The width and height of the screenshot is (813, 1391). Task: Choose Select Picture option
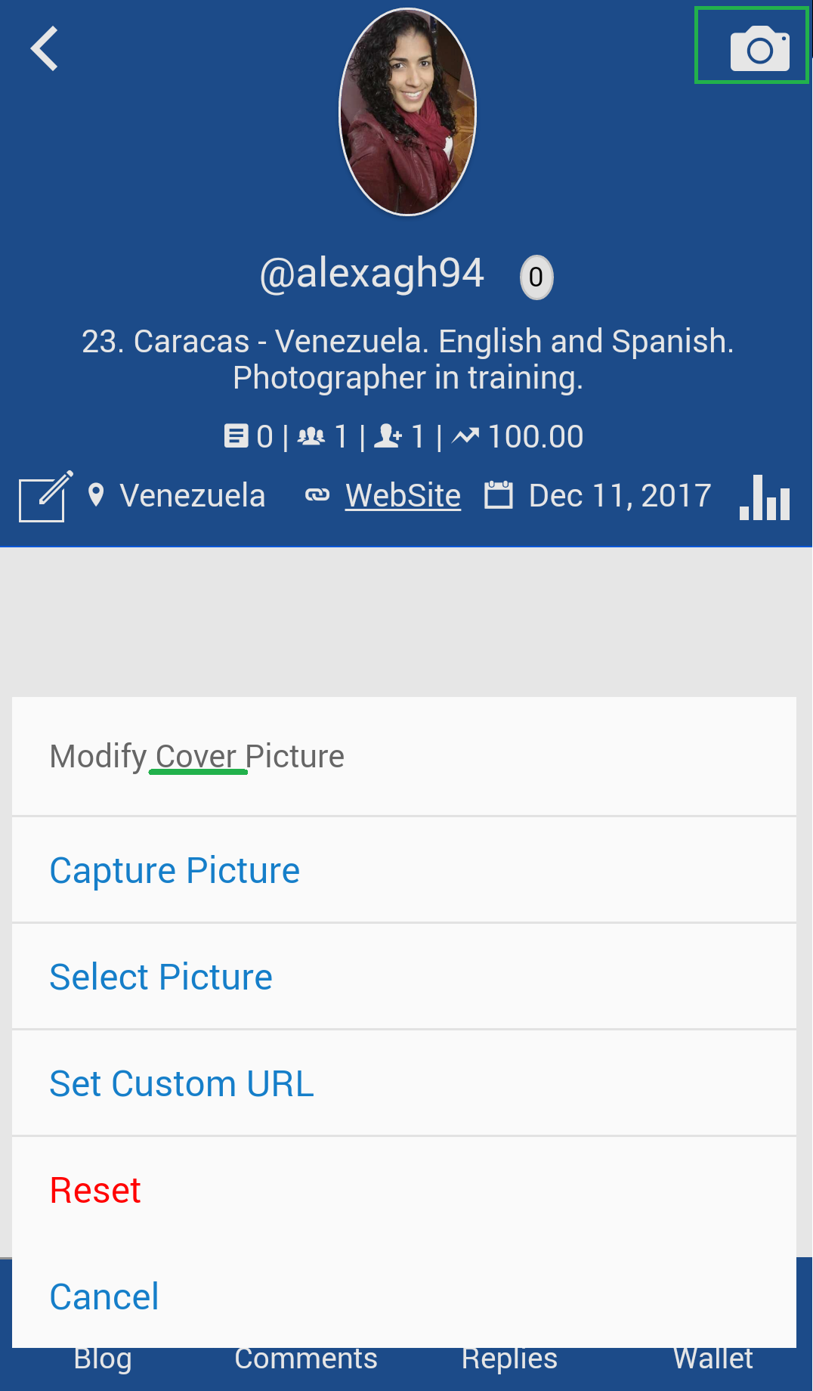(161, 977)
